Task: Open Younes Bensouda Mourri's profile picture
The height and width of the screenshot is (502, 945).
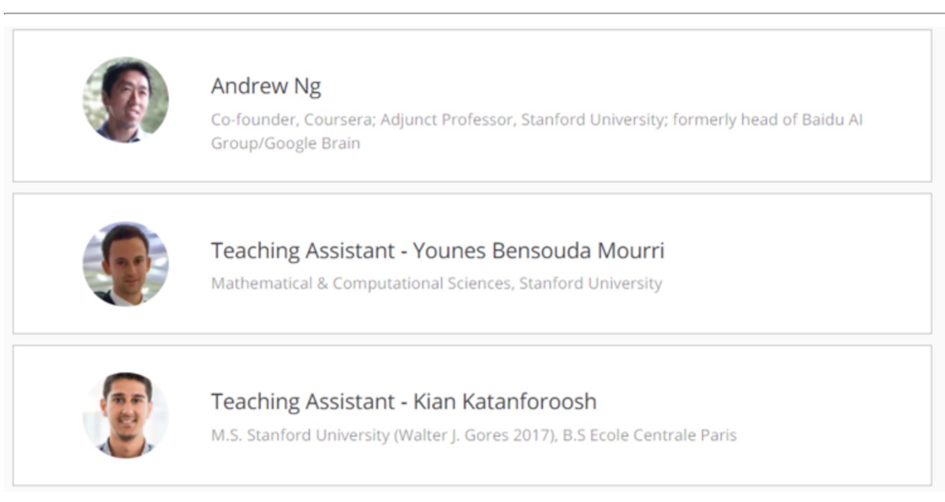Action: (125, 264)
